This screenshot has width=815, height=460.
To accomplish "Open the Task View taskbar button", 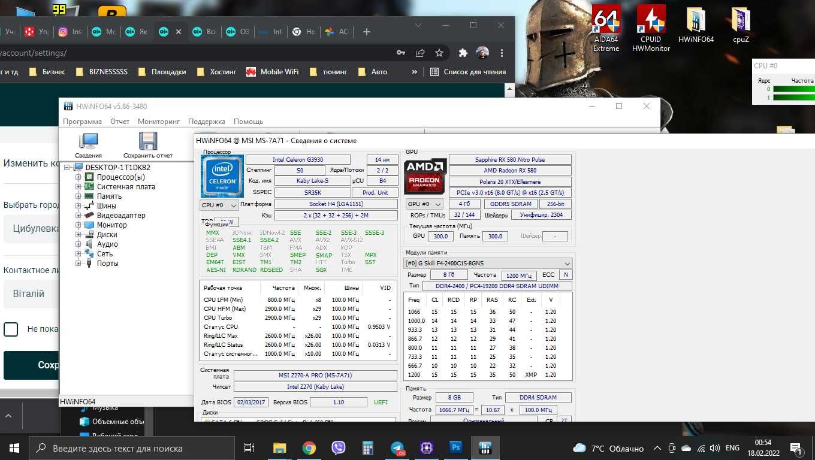I will click(x=249, y=447).
